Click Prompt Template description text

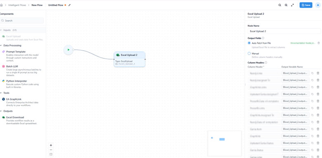coord(22,58)
